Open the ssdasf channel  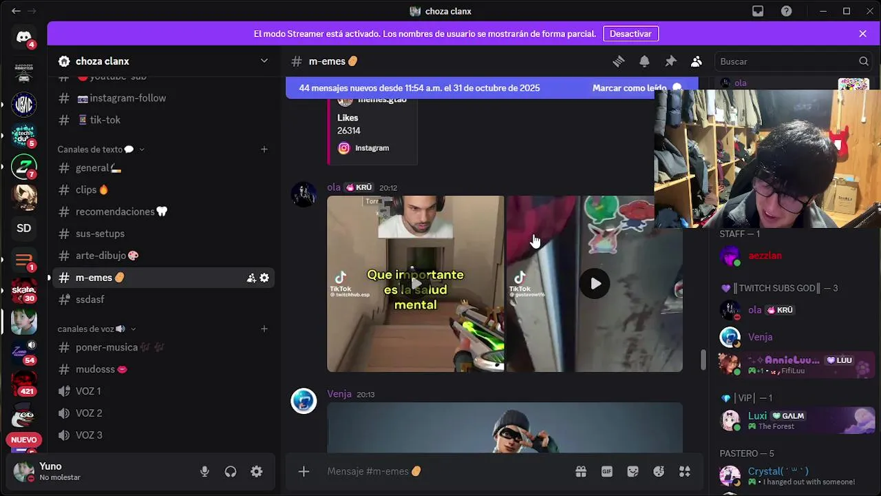[x=164, y=300]
